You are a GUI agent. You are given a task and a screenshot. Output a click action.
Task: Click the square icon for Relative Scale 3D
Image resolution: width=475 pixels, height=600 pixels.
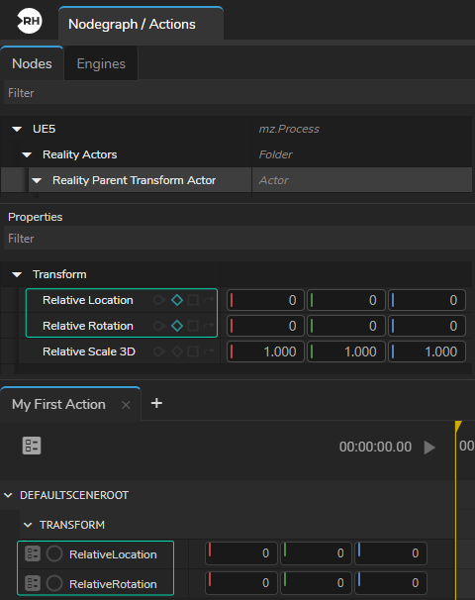click(x=193, y=351)
